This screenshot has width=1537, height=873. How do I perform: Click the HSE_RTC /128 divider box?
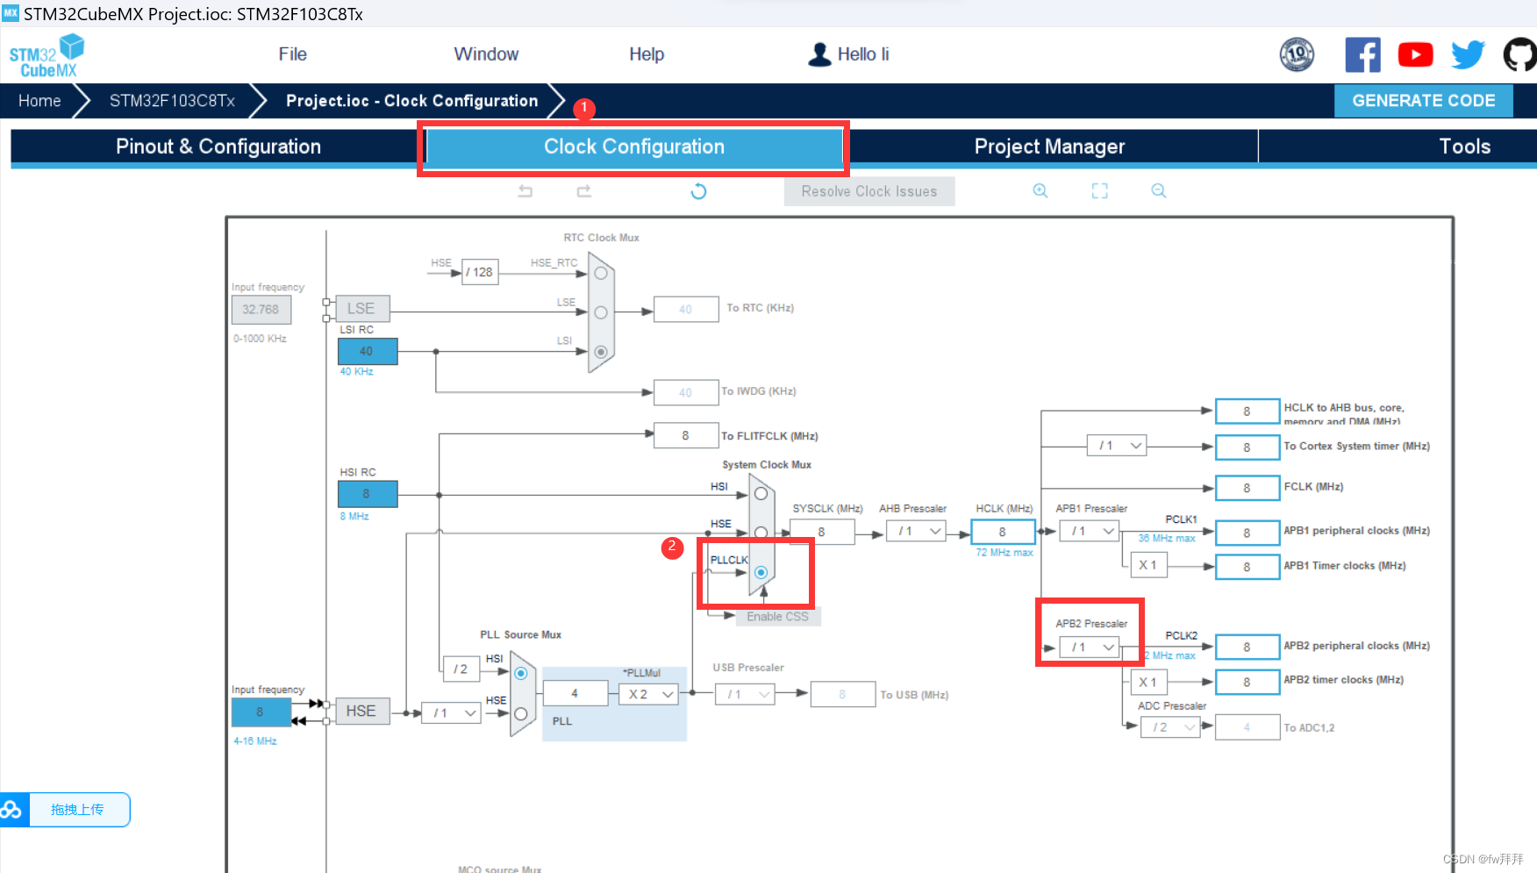(x=480, y=272)
